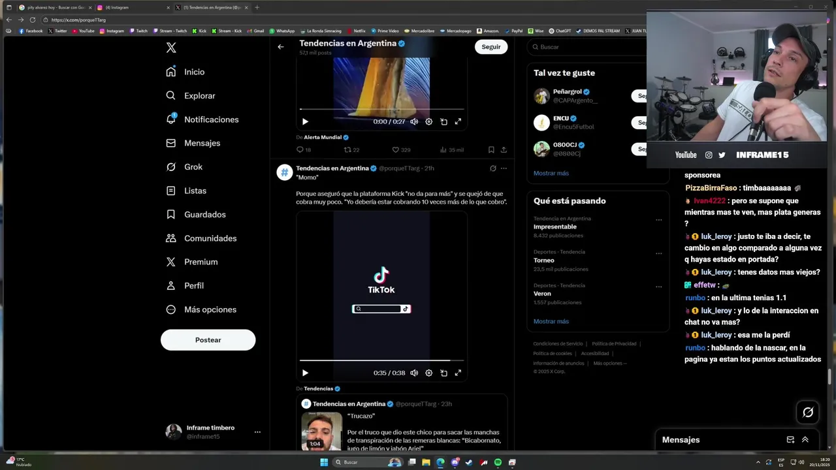The height and width of the screenshot is (470, 836).
Task: Open settings gear on 0:27 video
Action: (428, 121)
